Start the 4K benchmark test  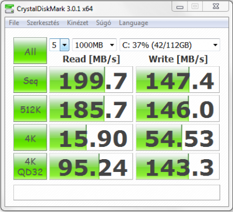(x=30, y=138)
